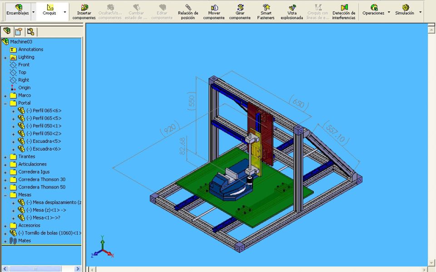Click the Insertar componentes tool

84,11
